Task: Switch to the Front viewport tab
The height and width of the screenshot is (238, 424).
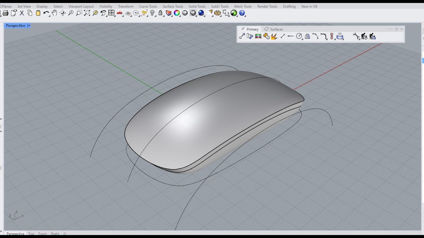Action: (42, 234)
